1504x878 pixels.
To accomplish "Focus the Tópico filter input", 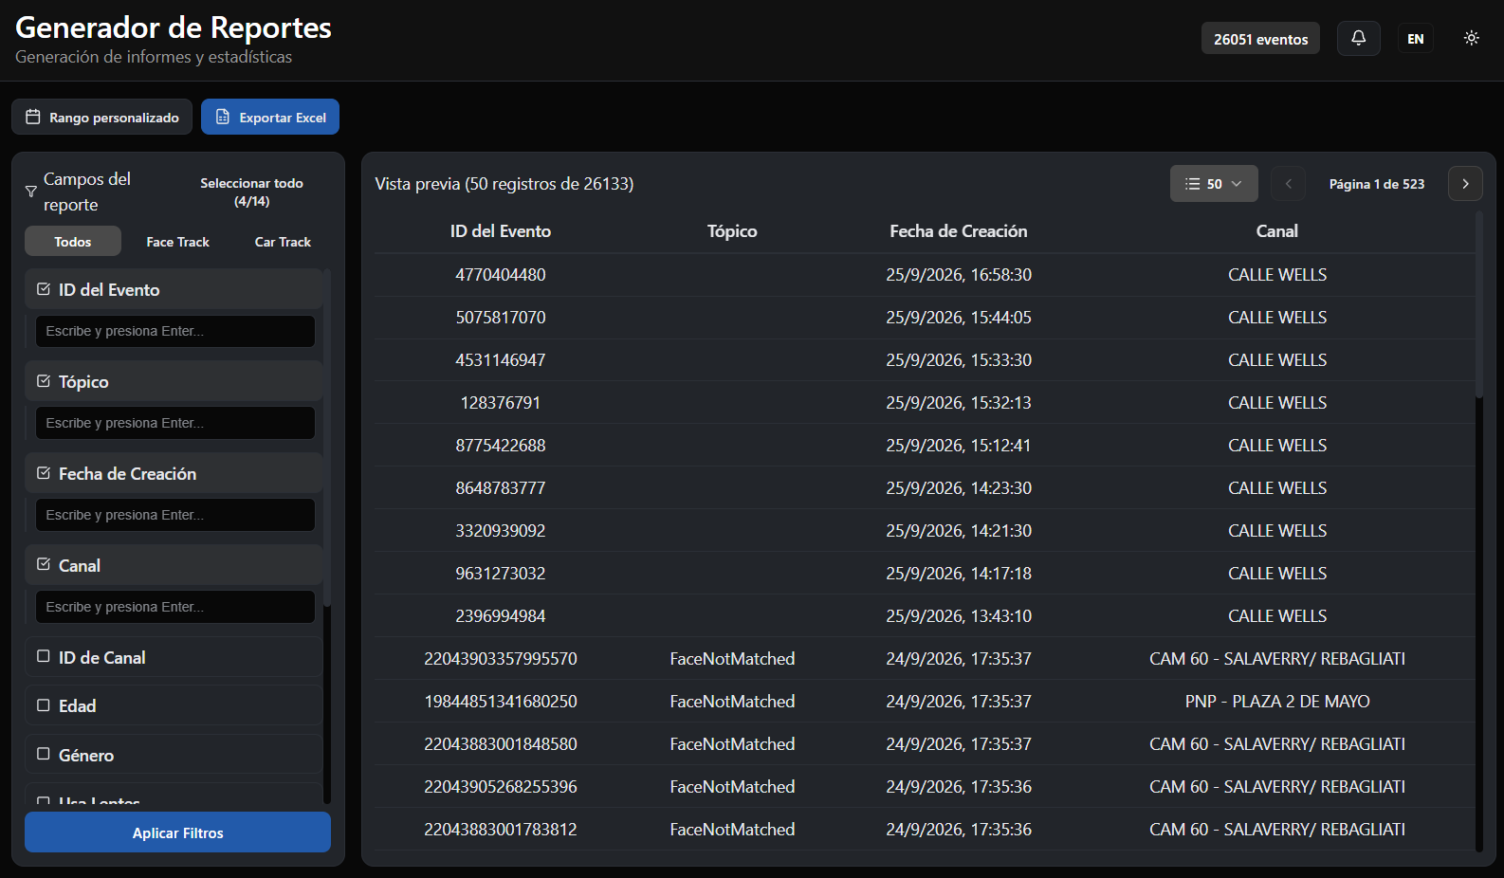I will pos(175,423).
